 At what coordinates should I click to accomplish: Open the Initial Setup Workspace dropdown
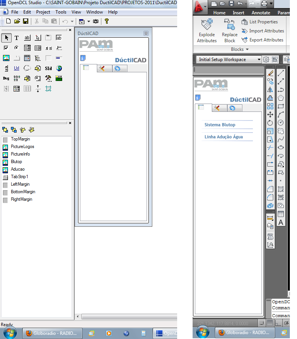(x=229, y=60)
